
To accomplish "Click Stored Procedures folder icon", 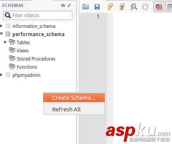I will tap(12, 58).
